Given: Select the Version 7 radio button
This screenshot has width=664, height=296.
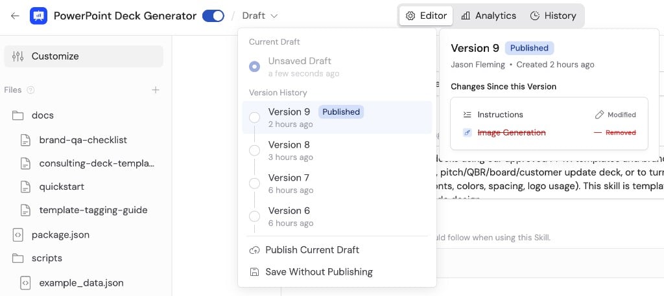Looking at the screenshot, I should pos(254,183).
